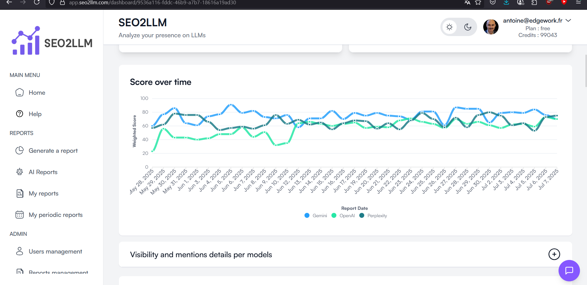Click the My periodic reports calendar icon
Screen dimensions: 587x285
click(x=20, y=214)
